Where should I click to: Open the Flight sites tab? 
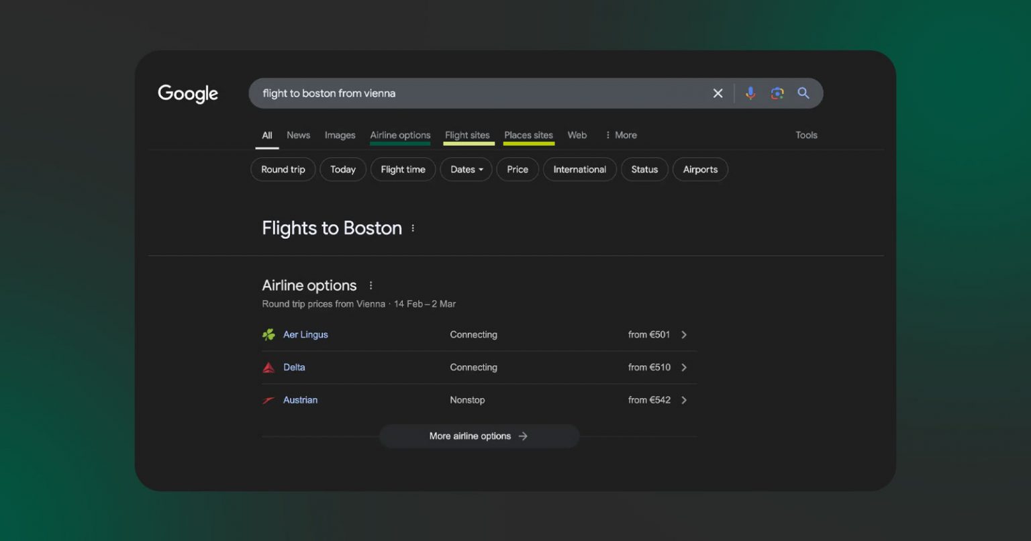point(467,136)
